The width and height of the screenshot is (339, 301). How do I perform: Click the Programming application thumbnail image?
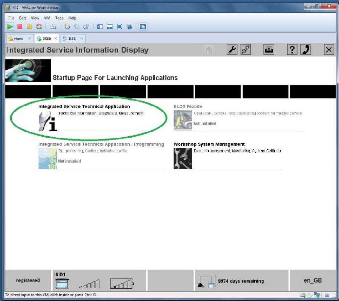[48, 158]
